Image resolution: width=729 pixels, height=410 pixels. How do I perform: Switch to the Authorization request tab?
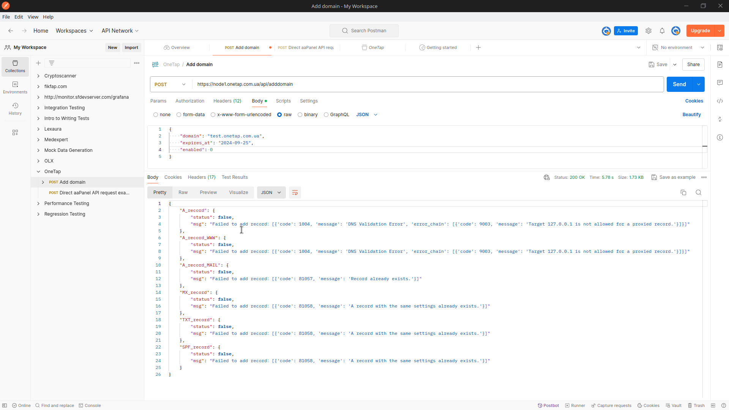(189, 101)
